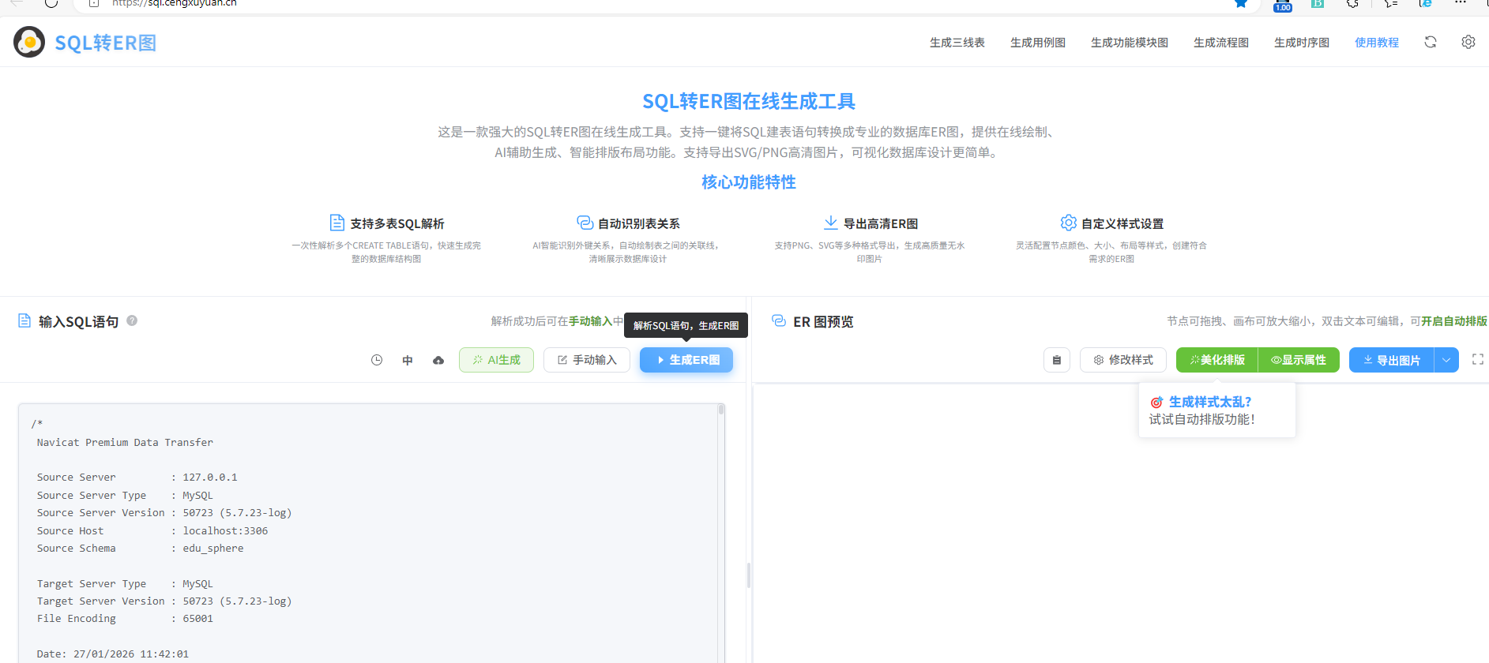
Task: Click the 'Source Schema : edu_sphere' line
Action: coord(140,549)
